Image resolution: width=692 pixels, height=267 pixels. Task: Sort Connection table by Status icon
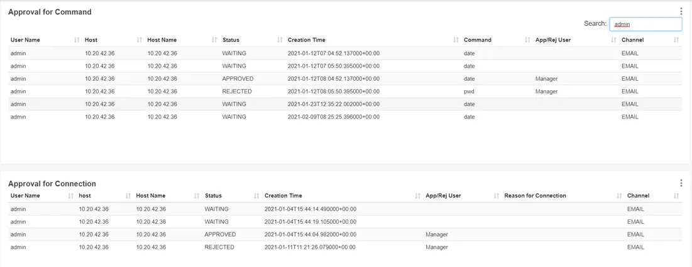256,196
